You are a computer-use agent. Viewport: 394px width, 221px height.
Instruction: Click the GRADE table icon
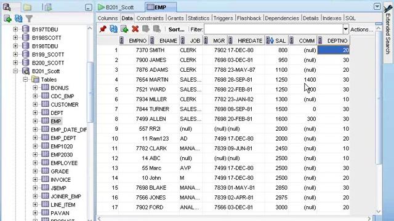pyautogui.click(x=45, y=171)
